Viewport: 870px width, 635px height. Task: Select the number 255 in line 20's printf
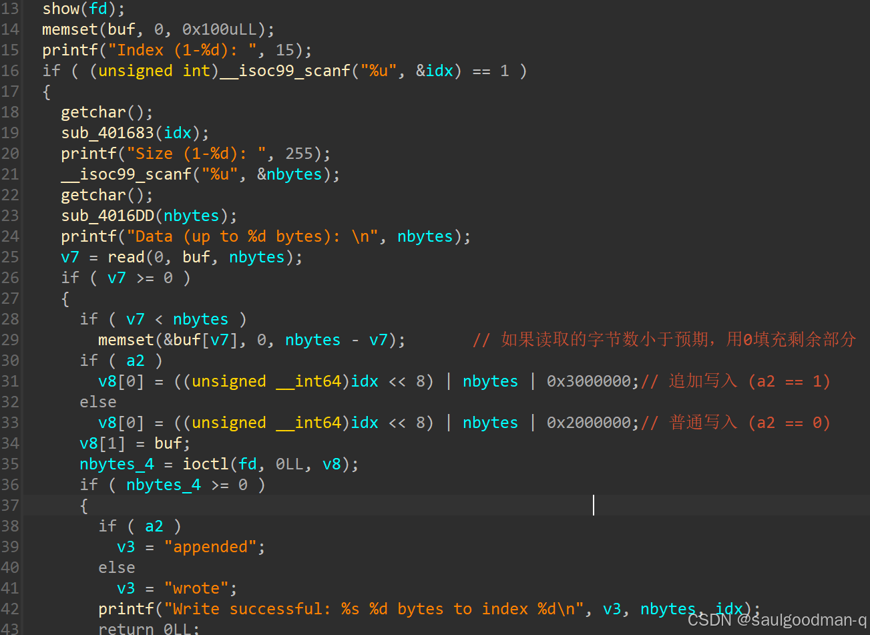[299, 154]
